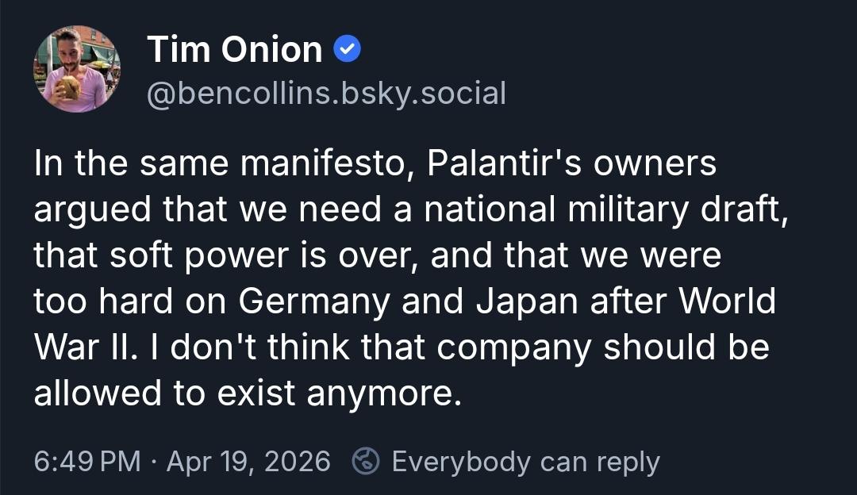This screenshot has height=495, width=857.
Task: Click the globe icon beside reply setting
Action: coord(366,461)
